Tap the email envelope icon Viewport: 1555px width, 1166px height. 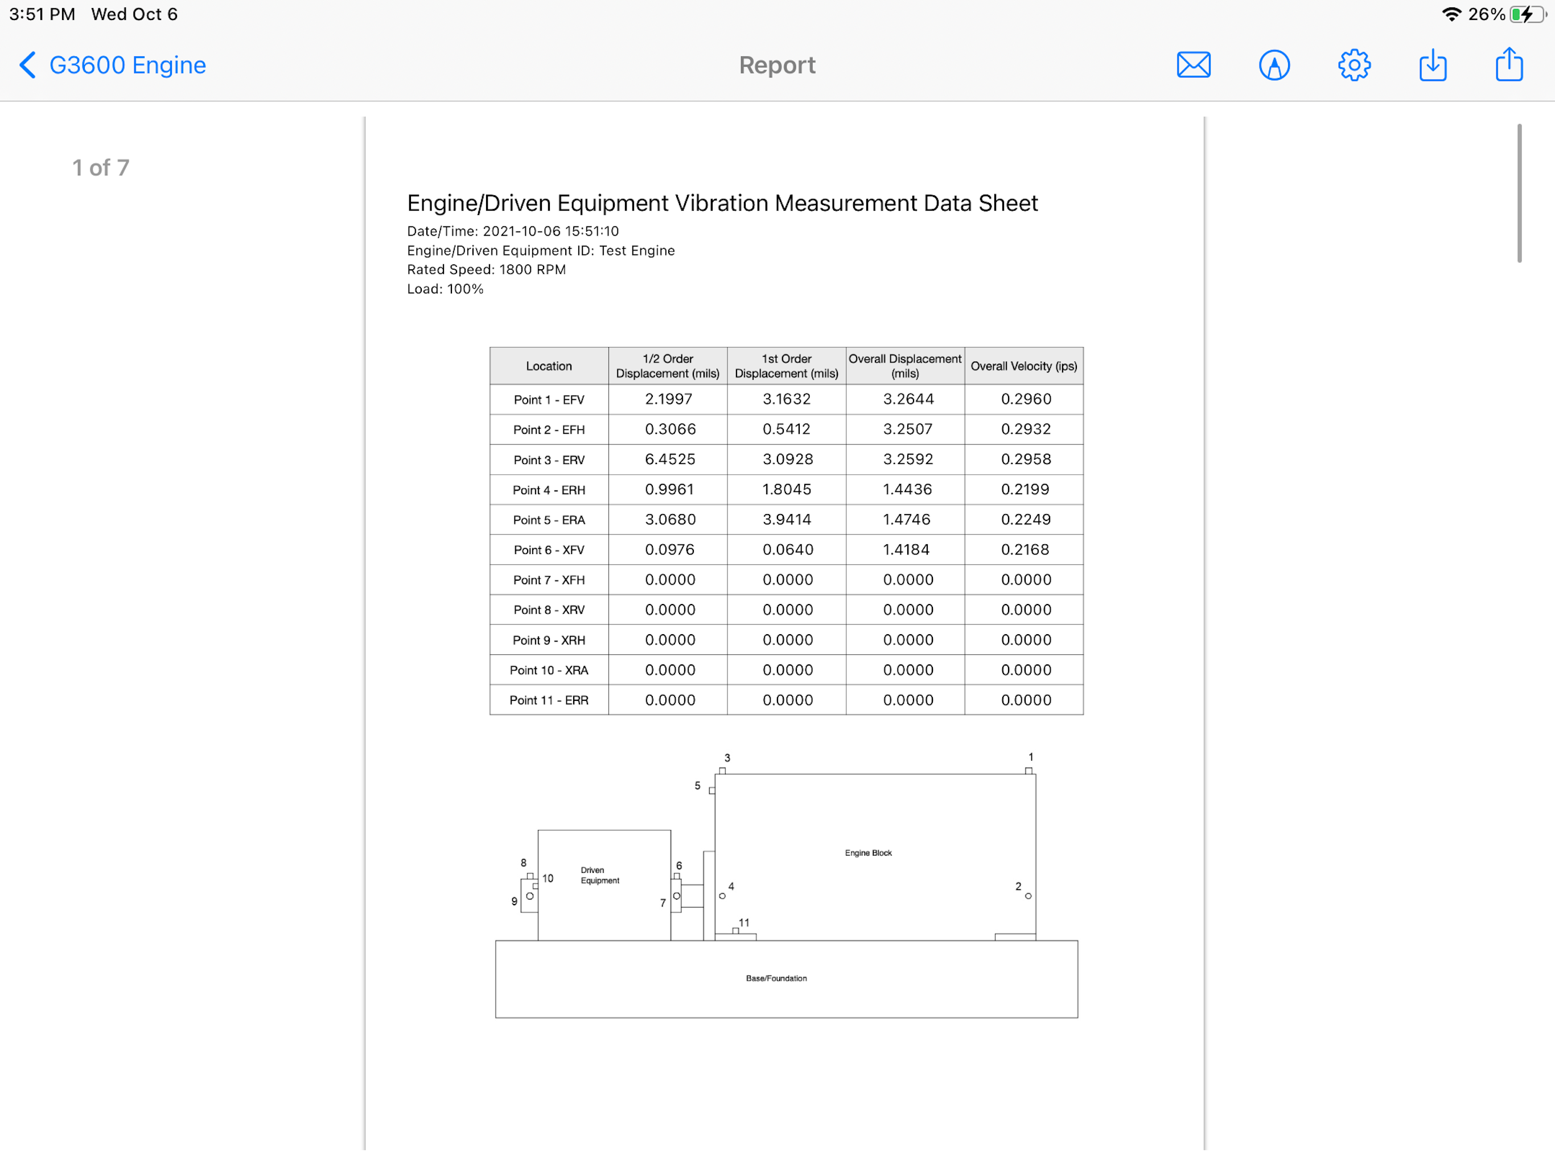1193,65
